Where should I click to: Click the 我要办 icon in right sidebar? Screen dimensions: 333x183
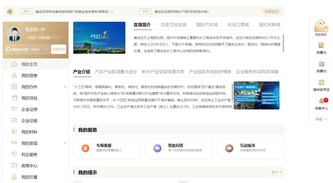point(321,45)
